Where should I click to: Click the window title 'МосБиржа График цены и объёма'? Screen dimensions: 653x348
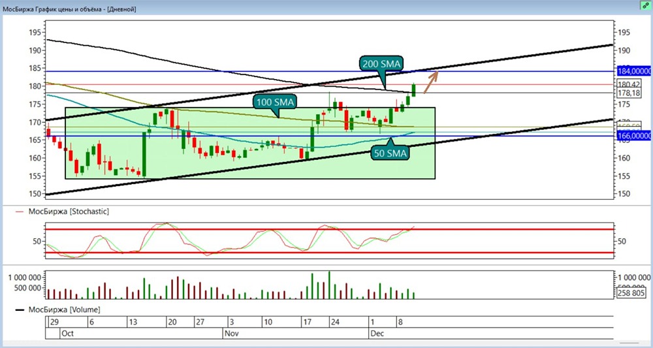tap(54, 8)
